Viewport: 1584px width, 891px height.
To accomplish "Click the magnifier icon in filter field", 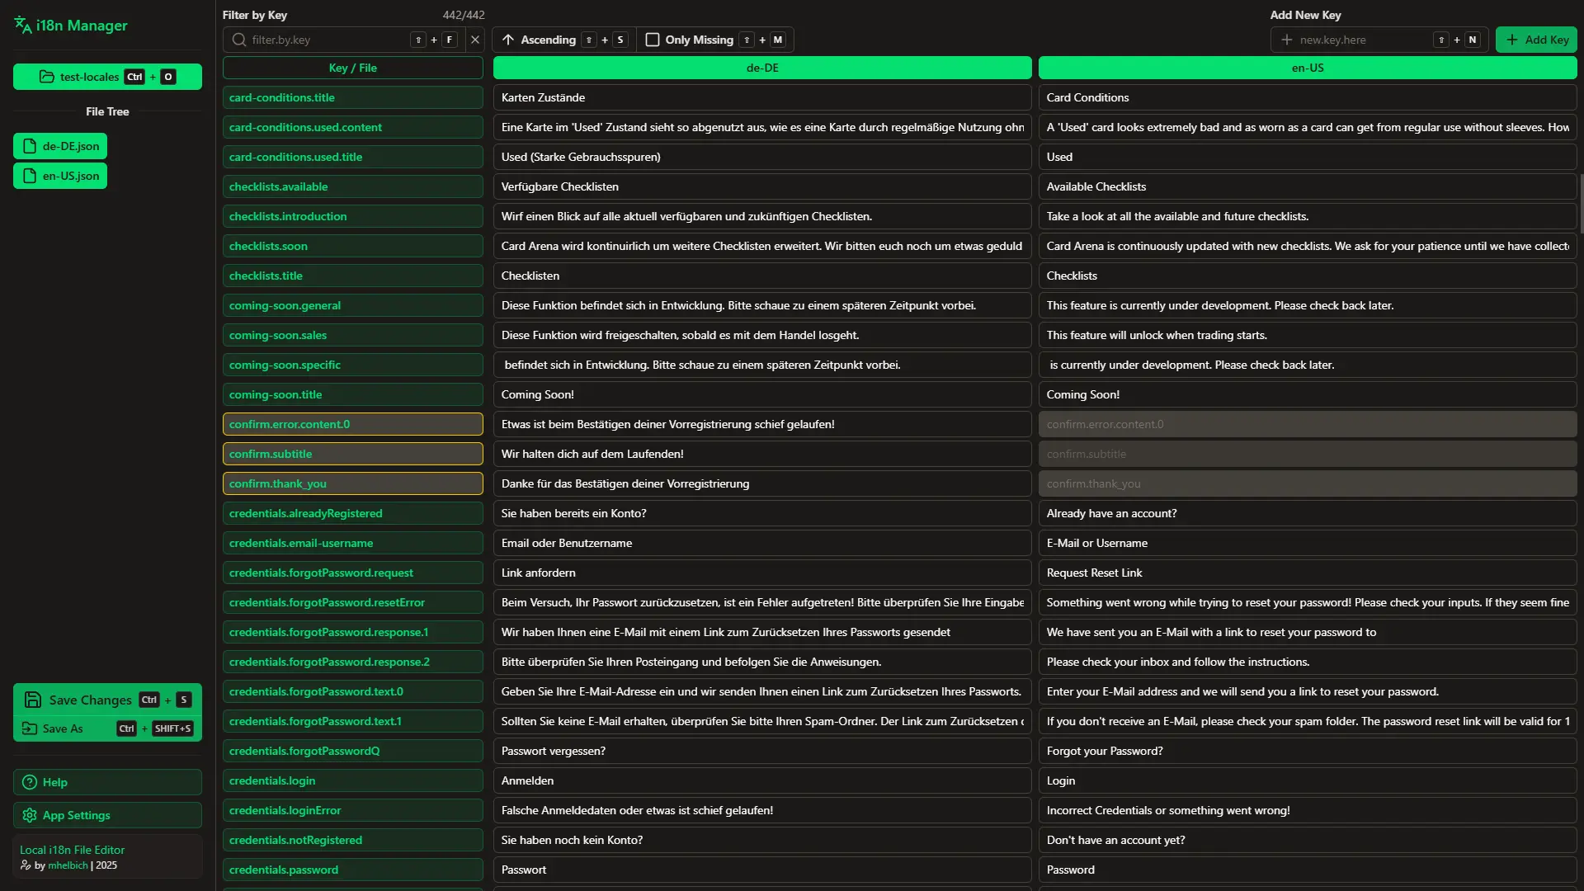I will (x=238, y=40).
